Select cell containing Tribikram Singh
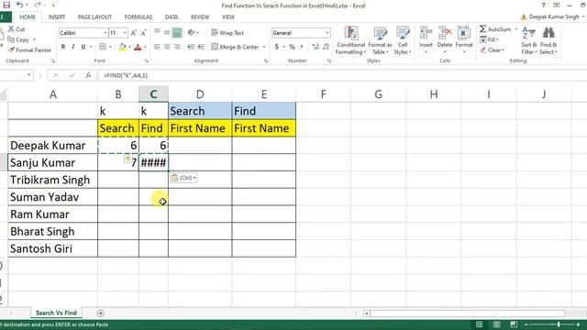 [x=53, y=180]
